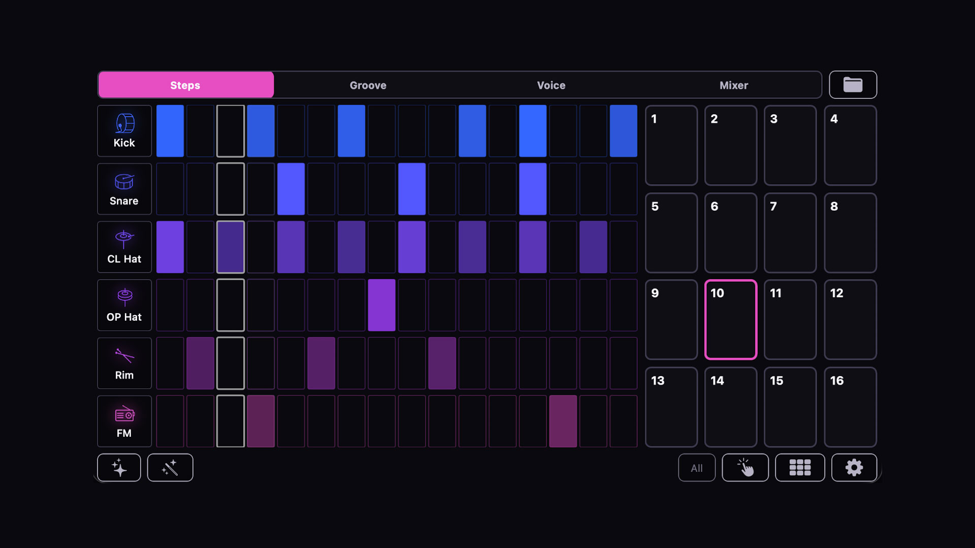Select the Rim track
Viewport: 975px width, 548px height.
124,363
